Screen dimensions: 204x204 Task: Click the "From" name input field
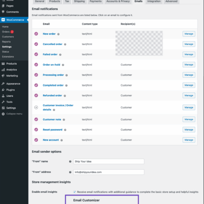pyautogui.click(x=109, y=161)
